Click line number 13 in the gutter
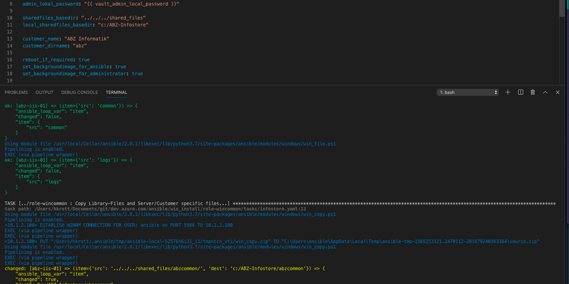 tap(10, 38)
